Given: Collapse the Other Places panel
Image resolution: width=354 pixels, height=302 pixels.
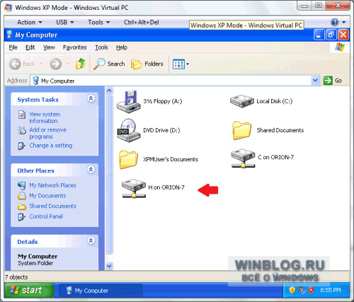Looking at the screenshot, I should 91,170.
